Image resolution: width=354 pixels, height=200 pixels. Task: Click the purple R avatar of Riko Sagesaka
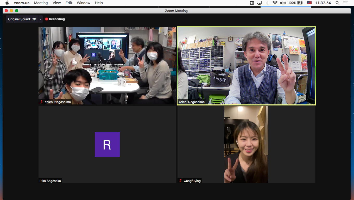pos(107,145)
